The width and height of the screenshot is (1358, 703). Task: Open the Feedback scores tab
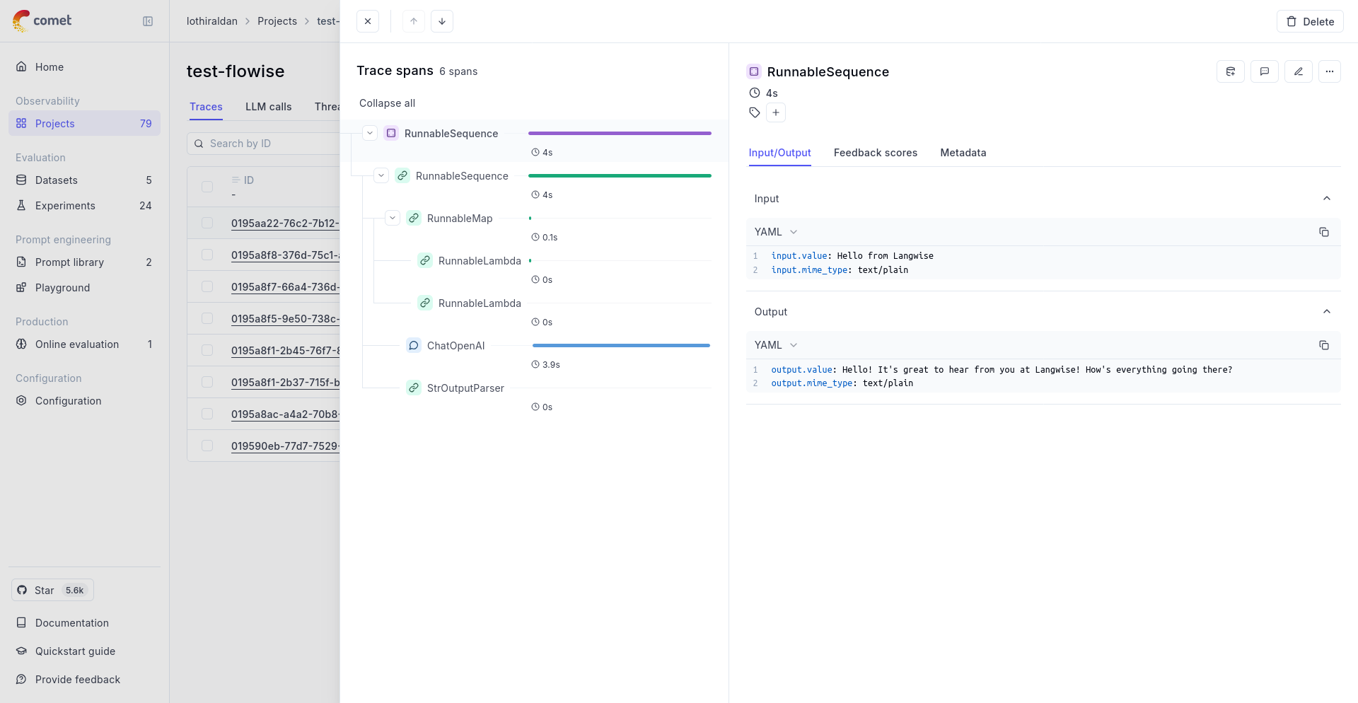875,153
